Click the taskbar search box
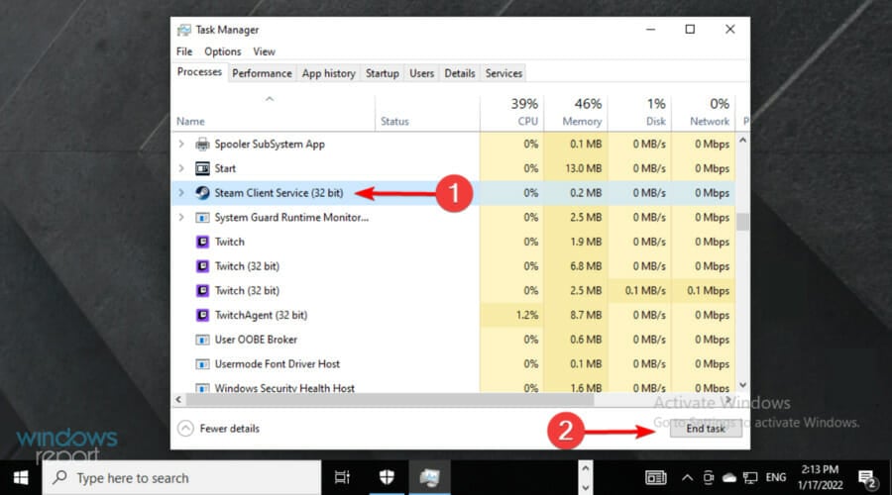The width and height of the screenshot is (892, 495). (181, 478)
